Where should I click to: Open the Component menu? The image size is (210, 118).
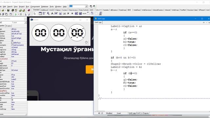35,7
